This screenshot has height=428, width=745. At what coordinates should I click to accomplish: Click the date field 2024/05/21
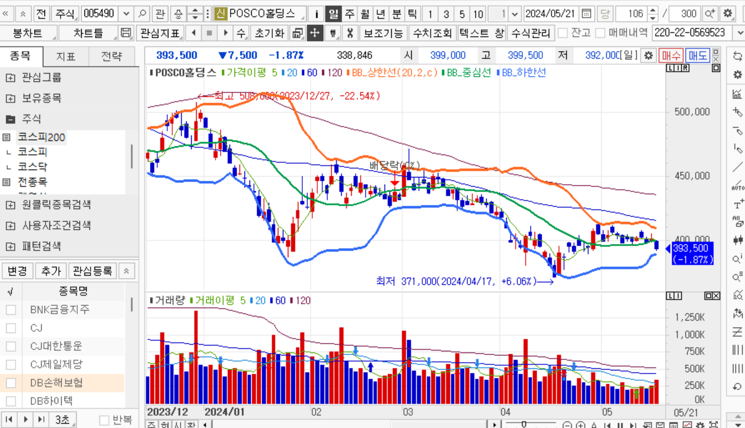point(551,14)
